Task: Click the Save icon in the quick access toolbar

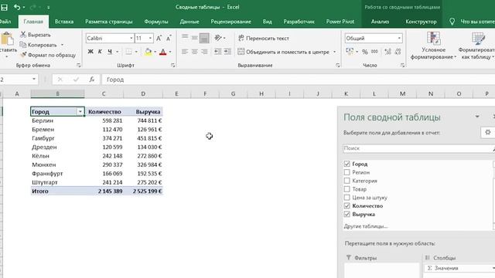Action: (4, 7)
